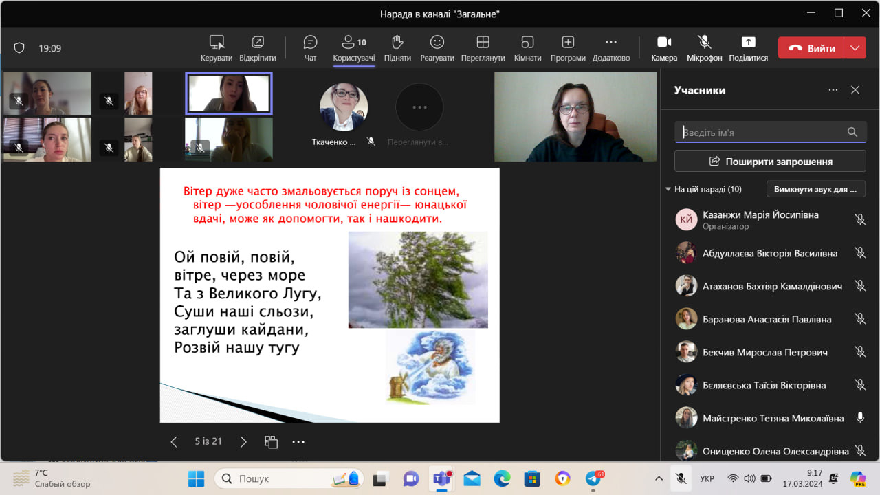Open the Реагувати reactions menu

[x=437, y=48]
